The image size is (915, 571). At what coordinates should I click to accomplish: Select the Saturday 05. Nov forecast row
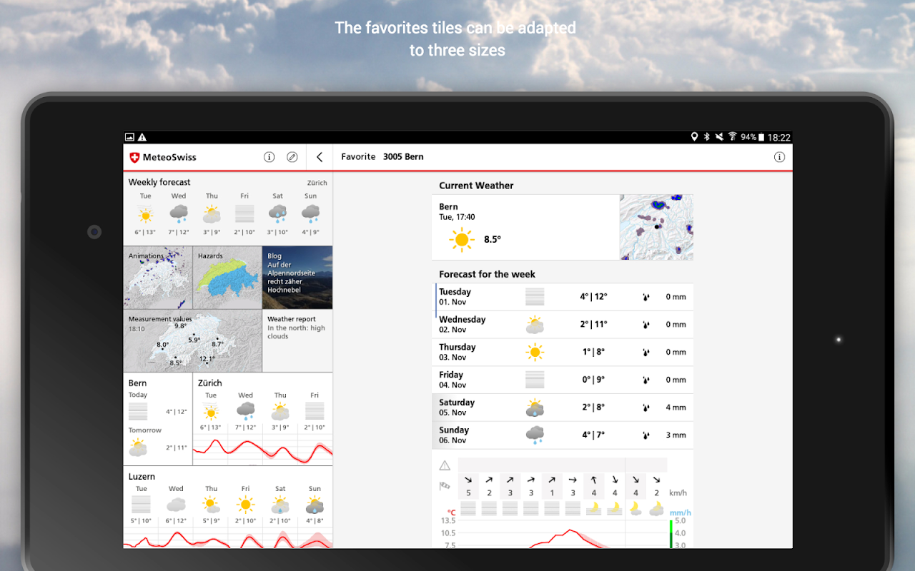tap(563, 408)
